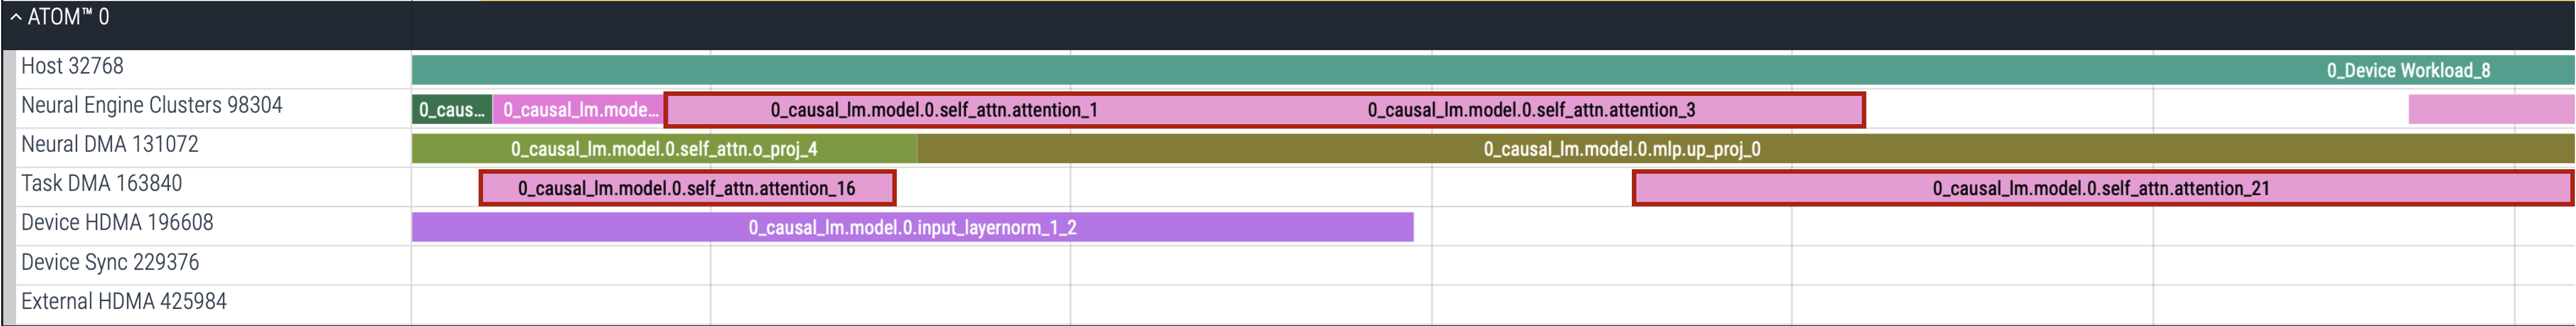Select the 0_Device Workload_8 slice
The height and width of the screenshot is (326, 2576).
pos(2407,70)
